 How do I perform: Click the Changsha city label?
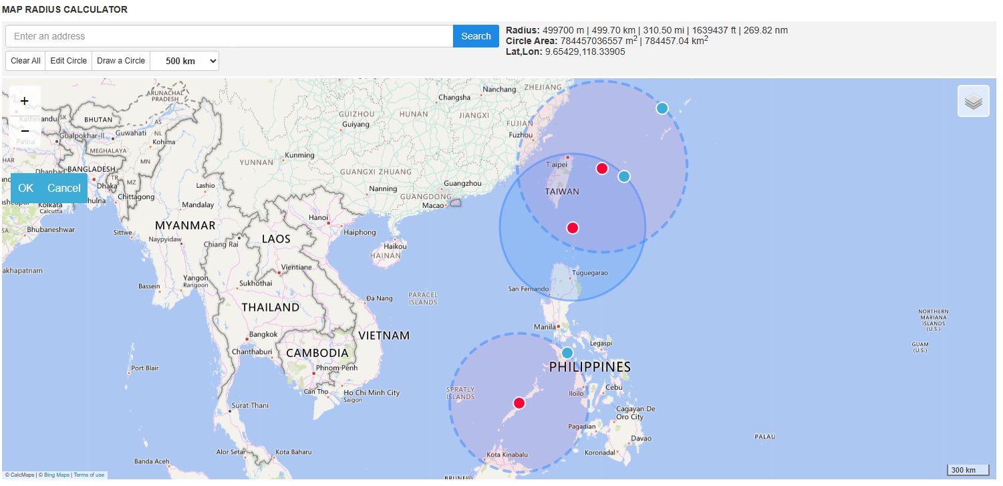(x=454, y=98)
